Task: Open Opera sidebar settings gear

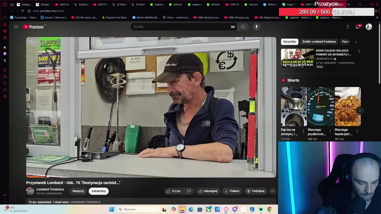Action: tap(5, 96)
